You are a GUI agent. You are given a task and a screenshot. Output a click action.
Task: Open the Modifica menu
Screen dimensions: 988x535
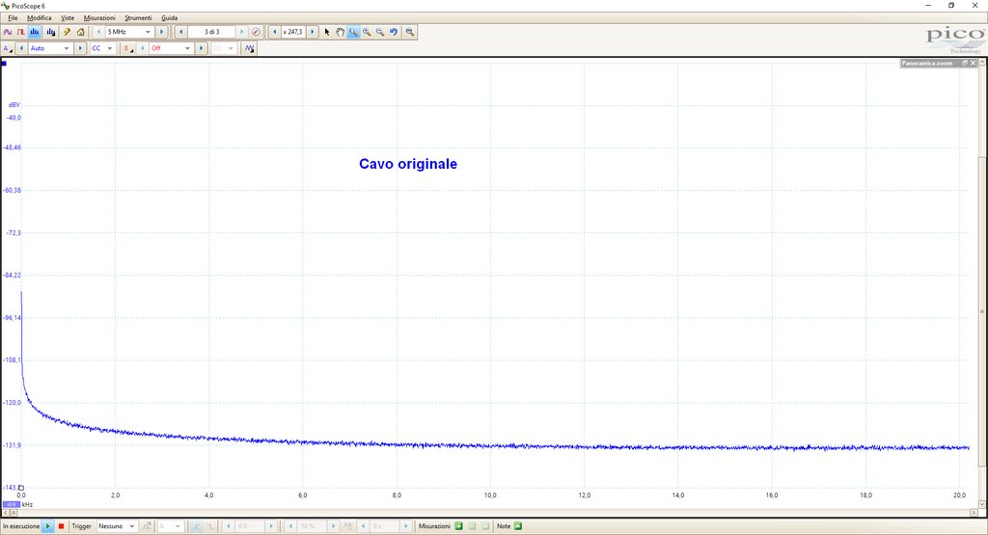39,18
